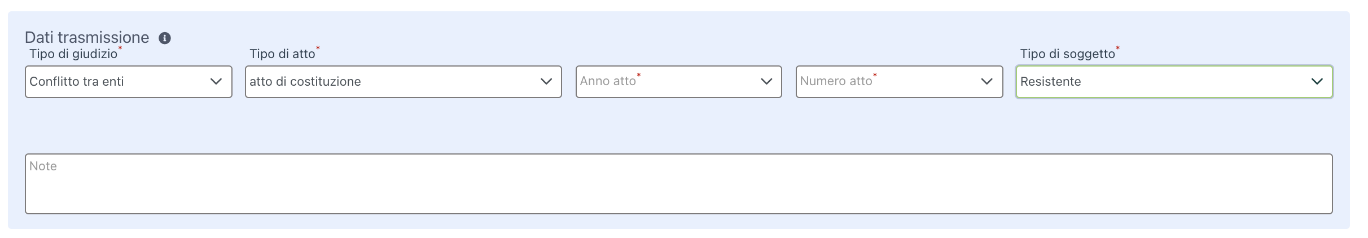Focus the Note text area
The width and height of the screenshot is (1368, 238).
678,184
